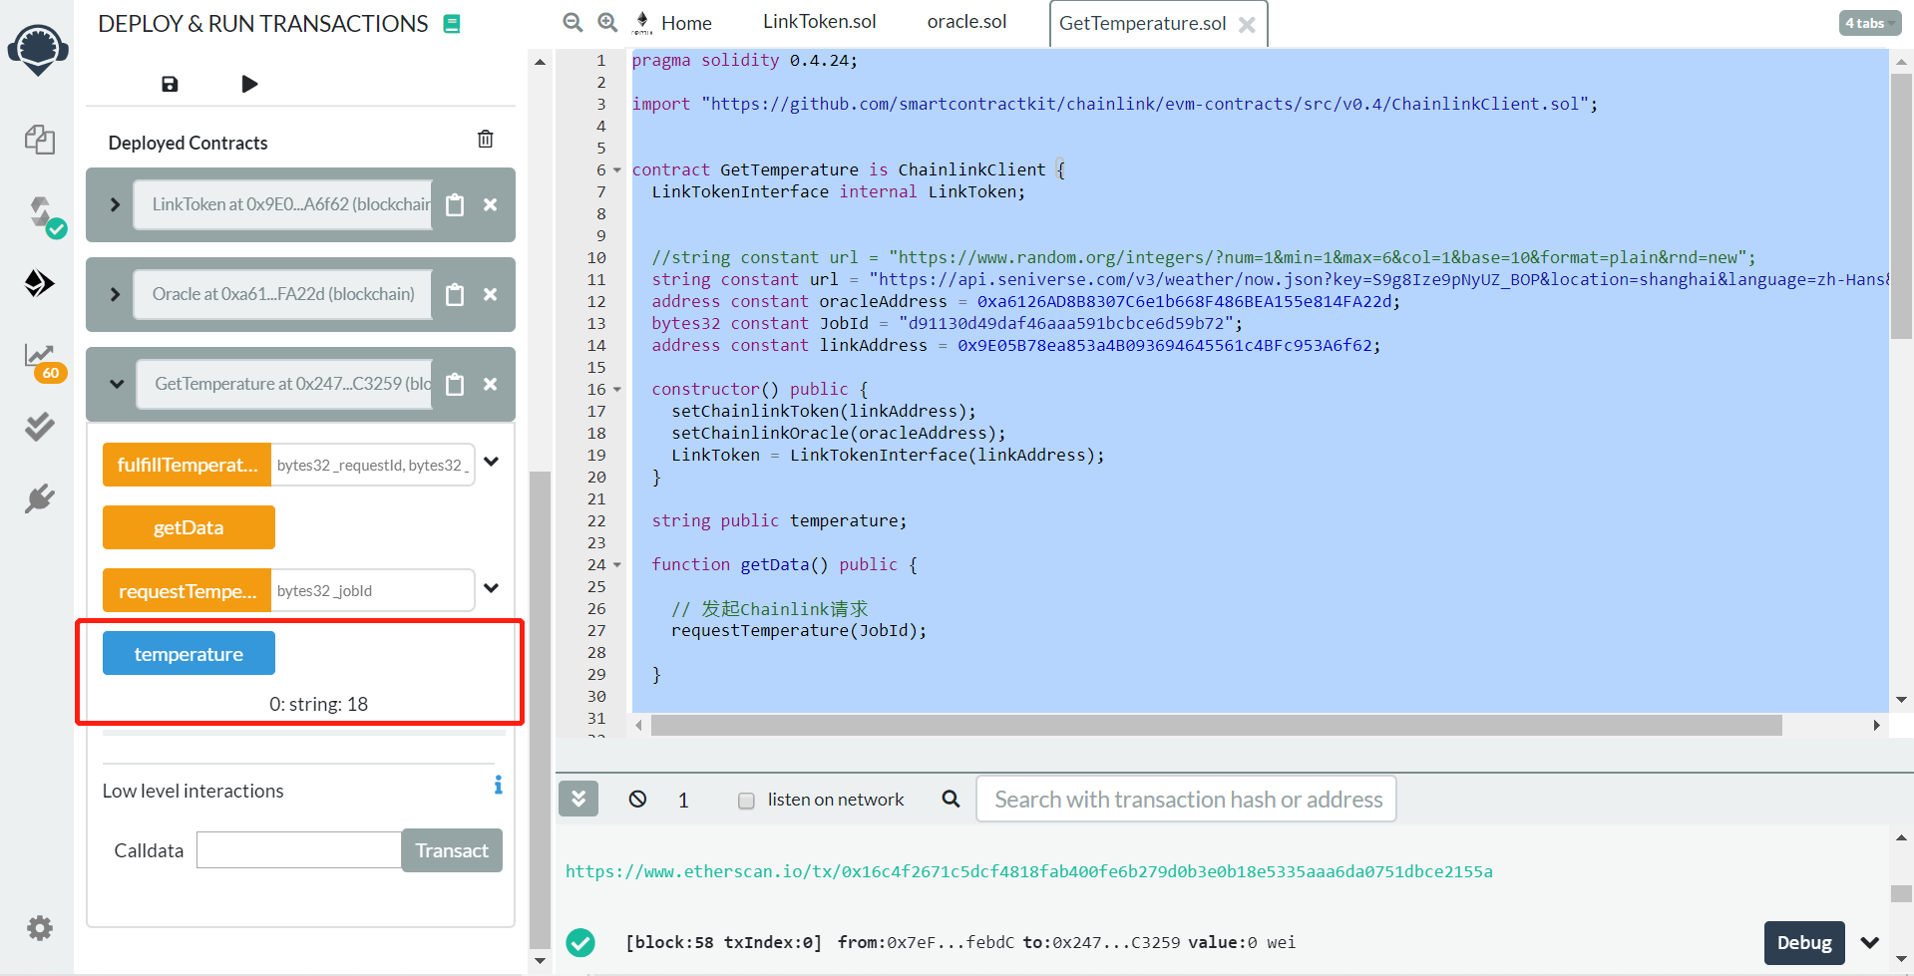1914x976 pixels.
Task: Zoom in the editor font
Action: tap(606, 22)
